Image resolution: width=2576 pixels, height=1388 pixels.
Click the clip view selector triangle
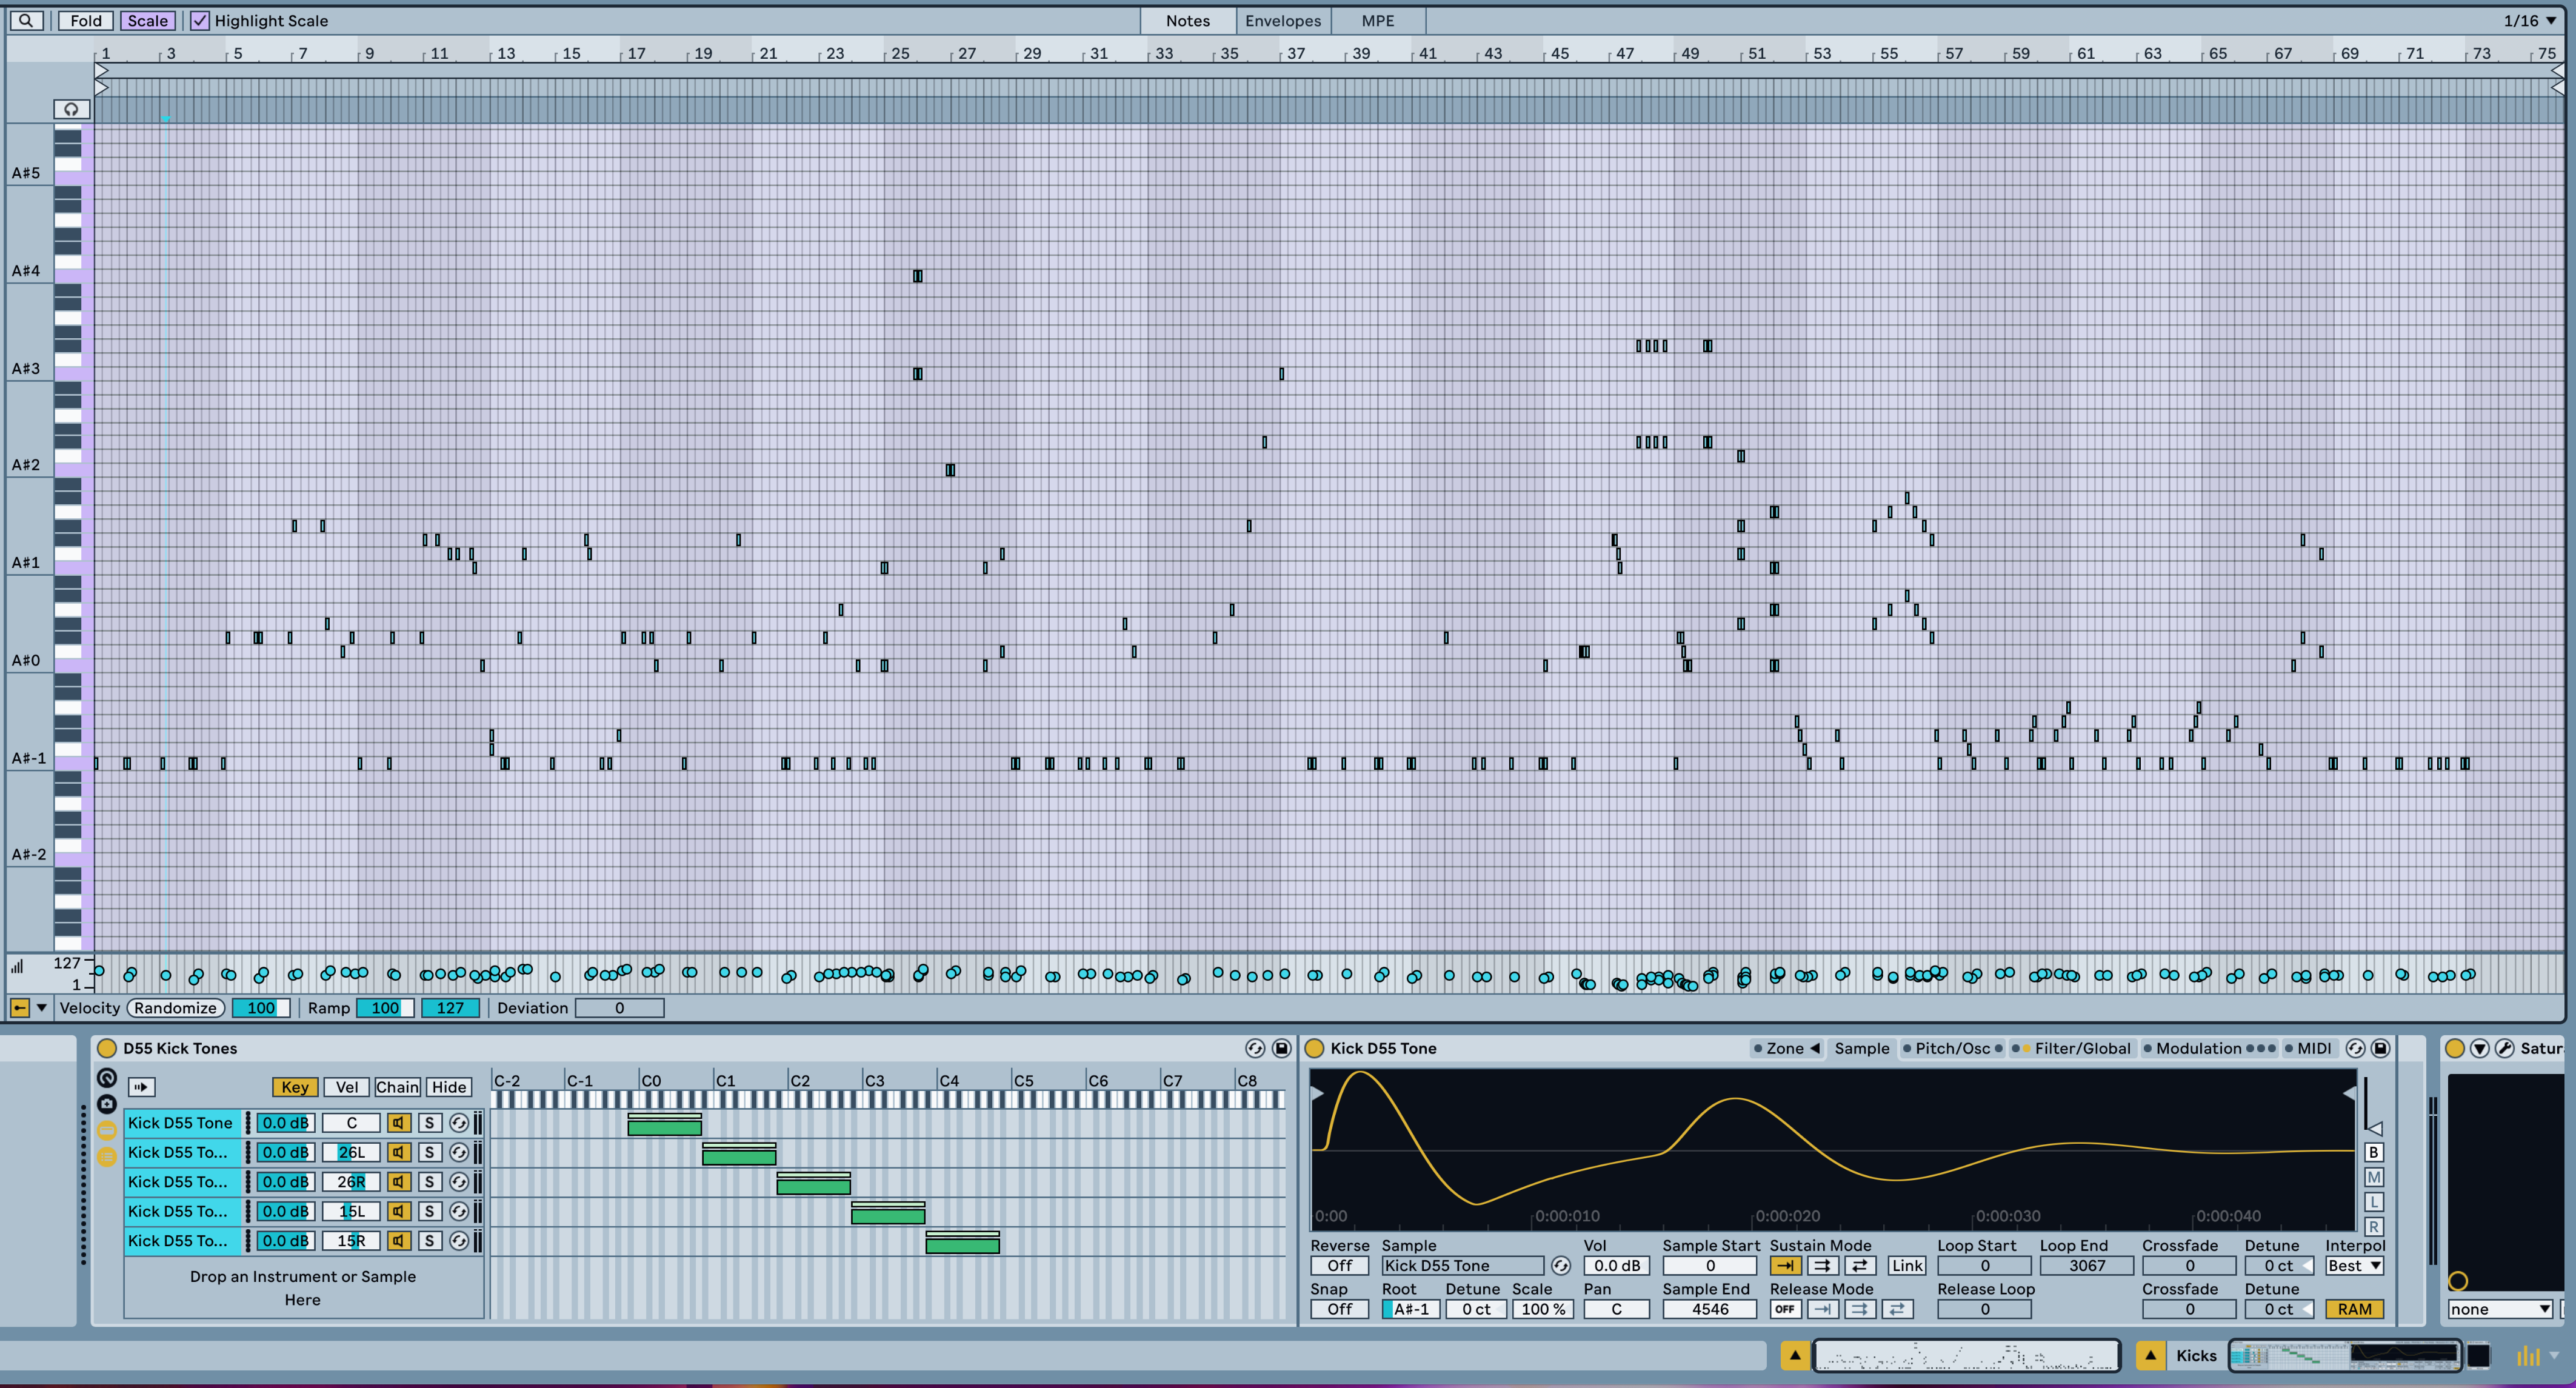pyautogui.click(x=1795, y=1356)
